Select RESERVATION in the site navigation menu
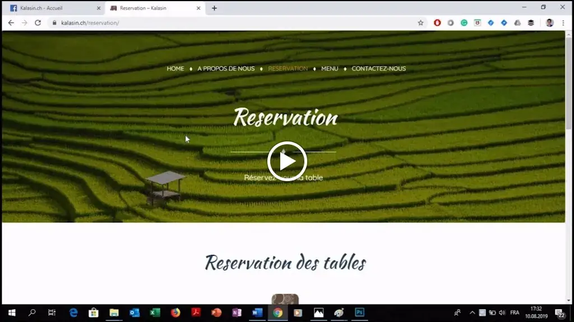The width and height of the screenshot is (574, 322). pyautogui.click(x=287, y=68)
